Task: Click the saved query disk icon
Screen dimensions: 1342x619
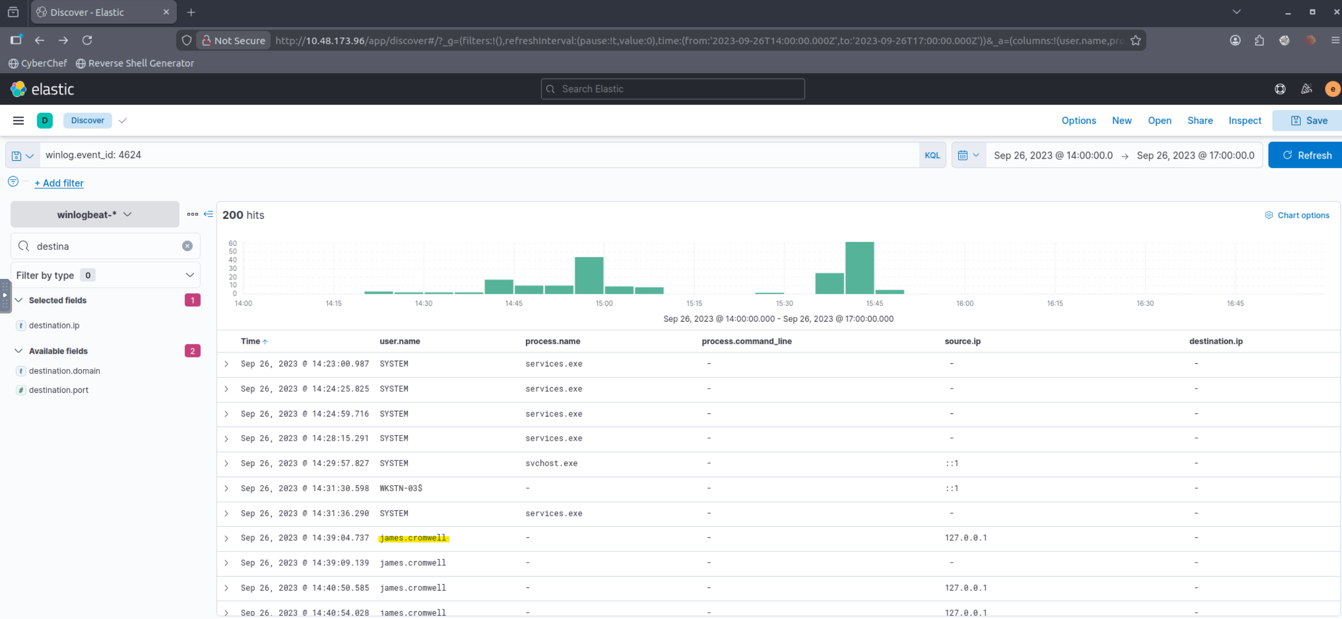Action: coord(17,156)
